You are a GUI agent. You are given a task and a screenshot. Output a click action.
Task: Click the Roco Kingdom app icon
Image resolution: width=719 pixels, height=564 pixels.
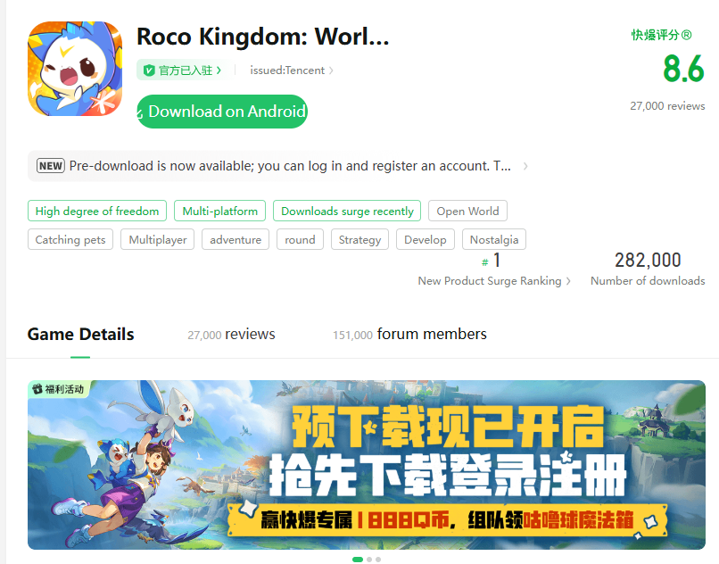(x=74, y=69)
